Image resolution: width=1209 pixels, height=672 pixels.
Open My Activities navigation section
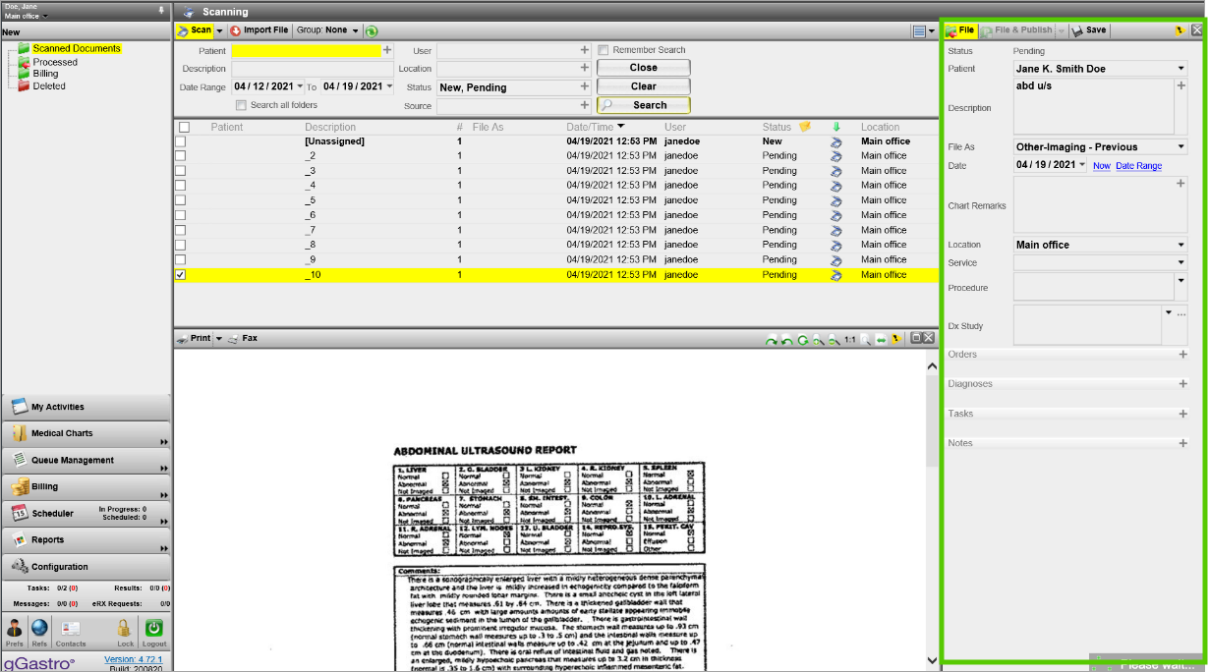86,407
